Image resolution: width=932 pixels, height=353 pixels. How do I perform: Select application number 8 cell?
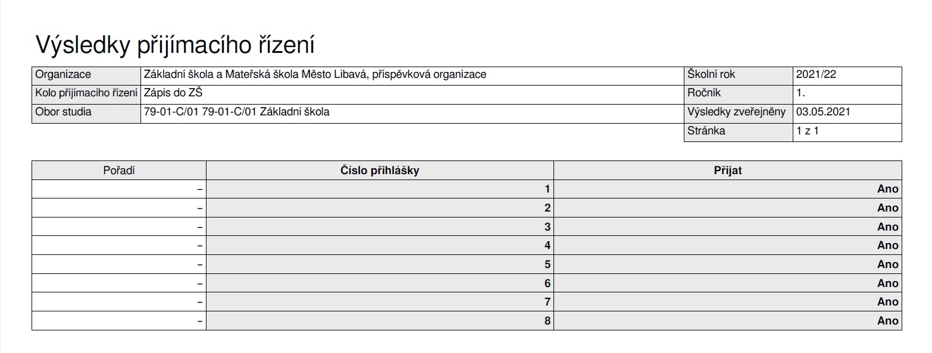(x=380, y=321)
